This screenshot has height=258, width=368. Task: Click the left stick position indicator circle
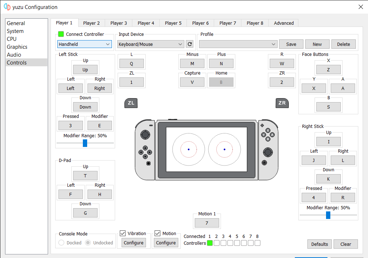click(x=188, y=149)
